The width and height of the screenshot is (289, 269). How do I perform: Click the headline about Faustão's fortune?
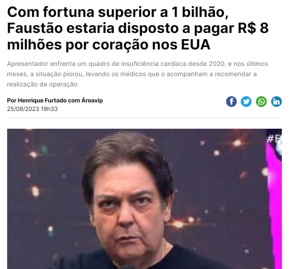[x=138, y=28]
